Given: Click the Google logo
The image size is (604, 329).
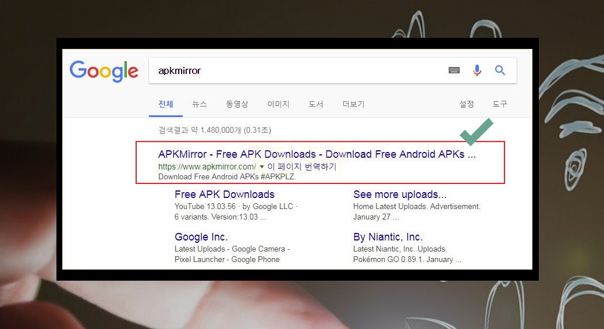Looking at the screenshot, I should click(104, 71).
